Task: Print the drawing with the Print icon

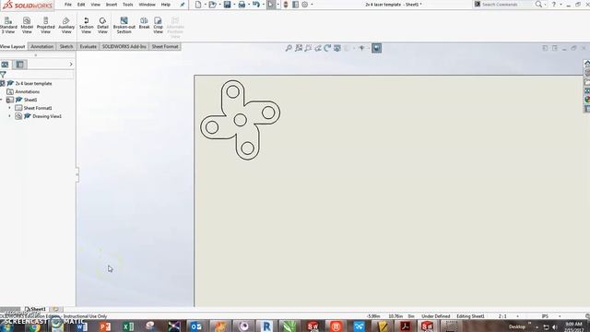Action: click(x=242, y=5)
